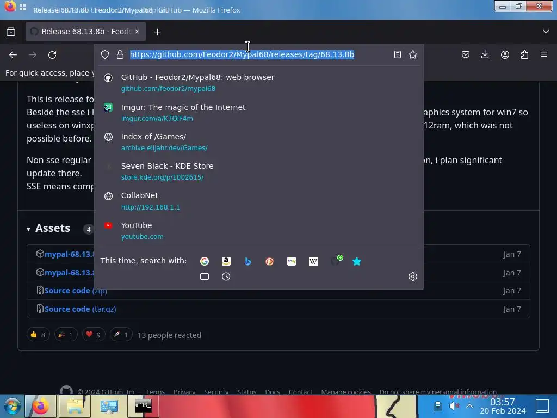Viewport: 557px width, 418px height.
Task: Search this time with Amazon
Action: (x=226, y=261)
